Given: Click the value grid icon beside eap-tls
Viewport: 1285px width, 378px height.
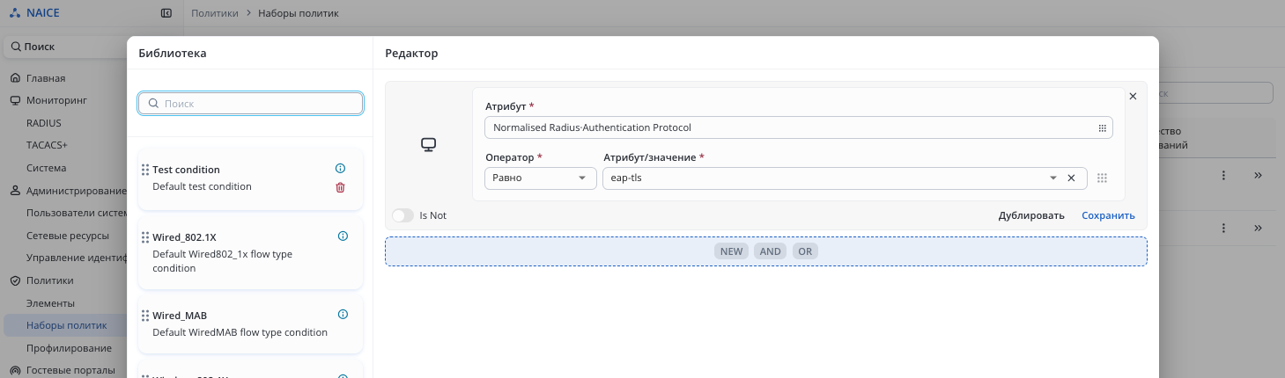Looking at the screenshot, I should [x=1102, y=178].
